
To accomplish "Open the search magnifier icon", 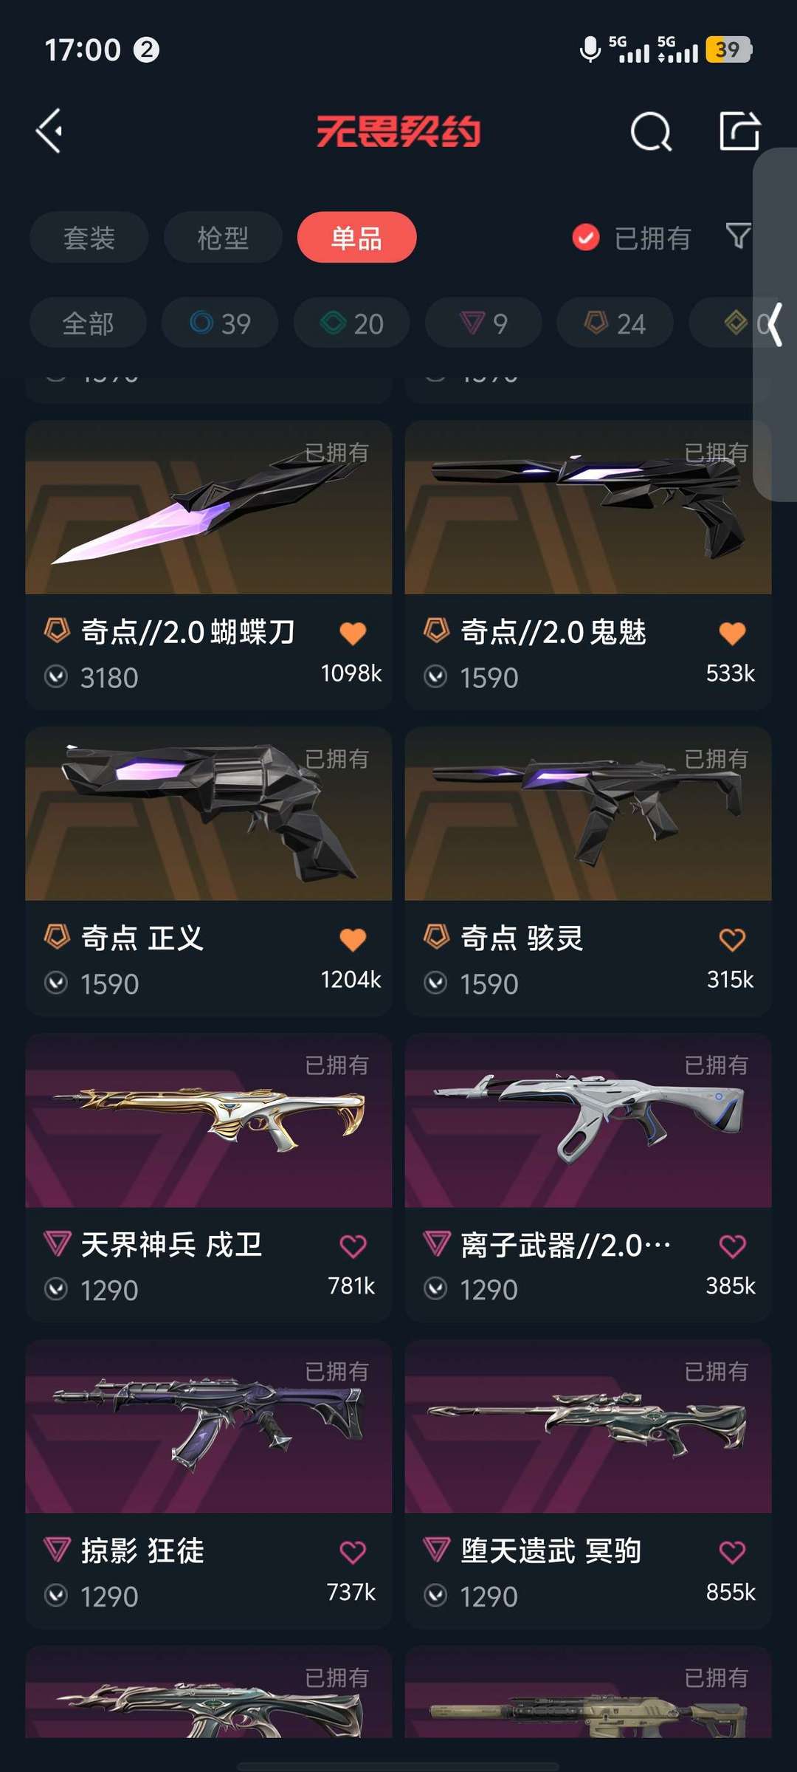I will [x=651, y=132].
